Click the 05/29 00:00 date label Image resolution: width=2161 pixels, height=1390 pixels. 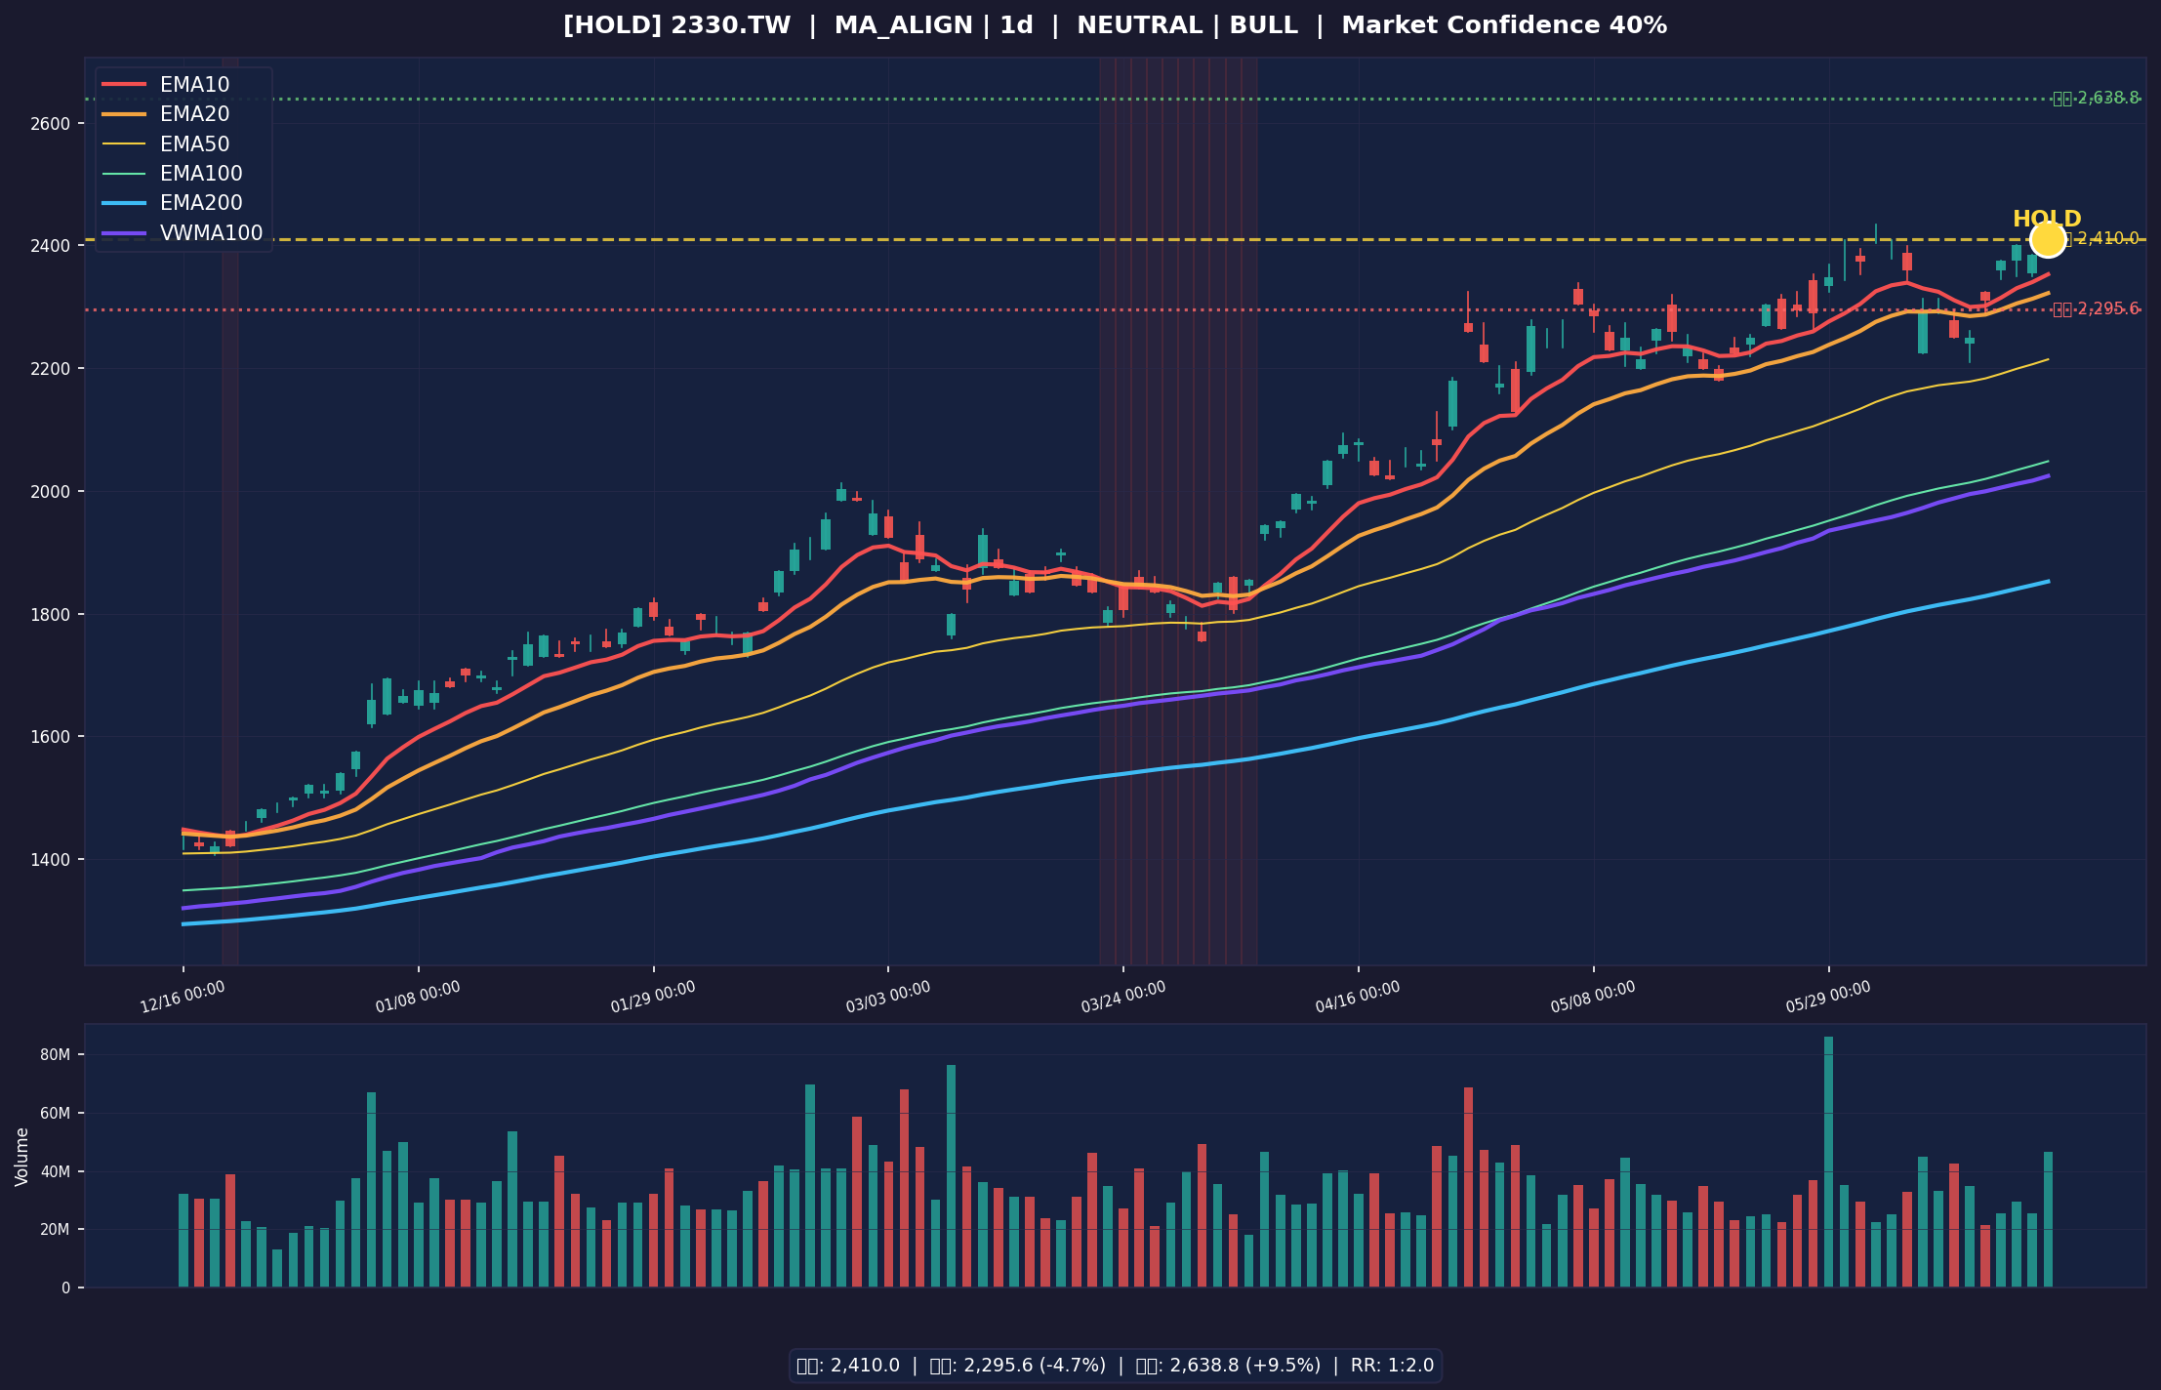[x=1828, y=998]
